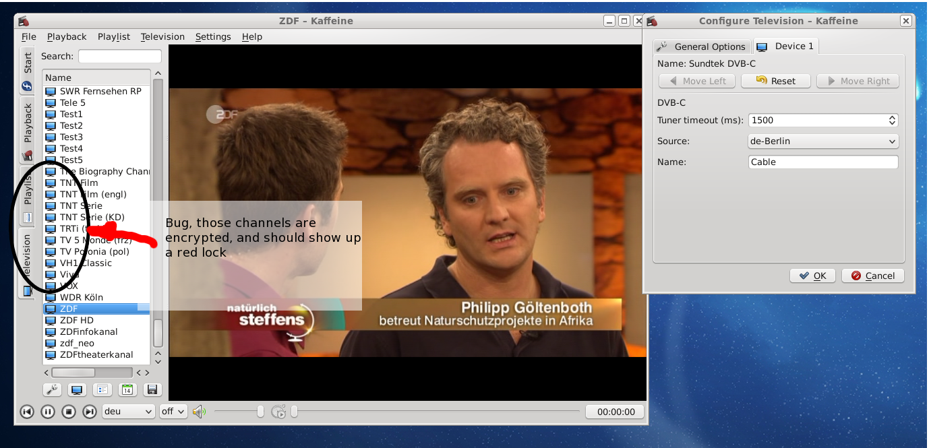Open the Source dropdown set to de-Berlin
929x448 pixels.
[x=823, y=141]
